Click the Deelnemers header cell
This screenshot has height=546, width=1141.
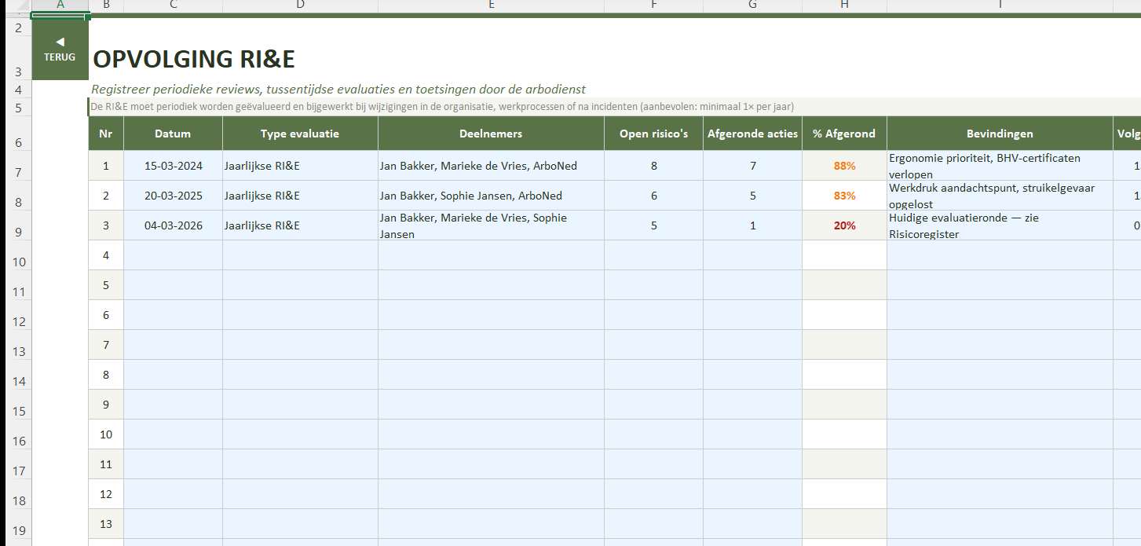491,134
